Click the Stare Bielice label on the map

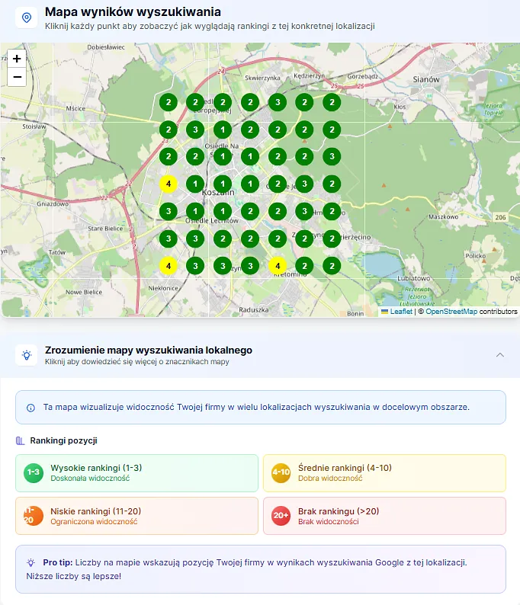[x=105, y=229]
